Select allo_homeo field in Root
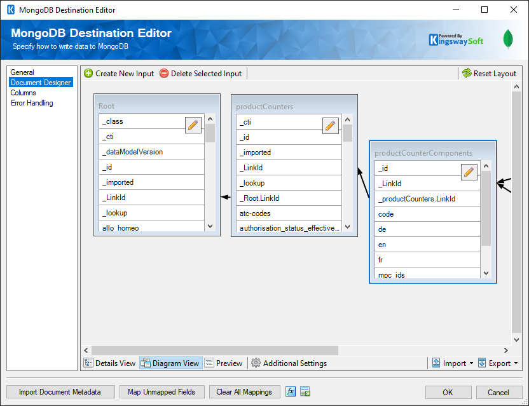The image size is (529, 406). [x=151, y=227]
